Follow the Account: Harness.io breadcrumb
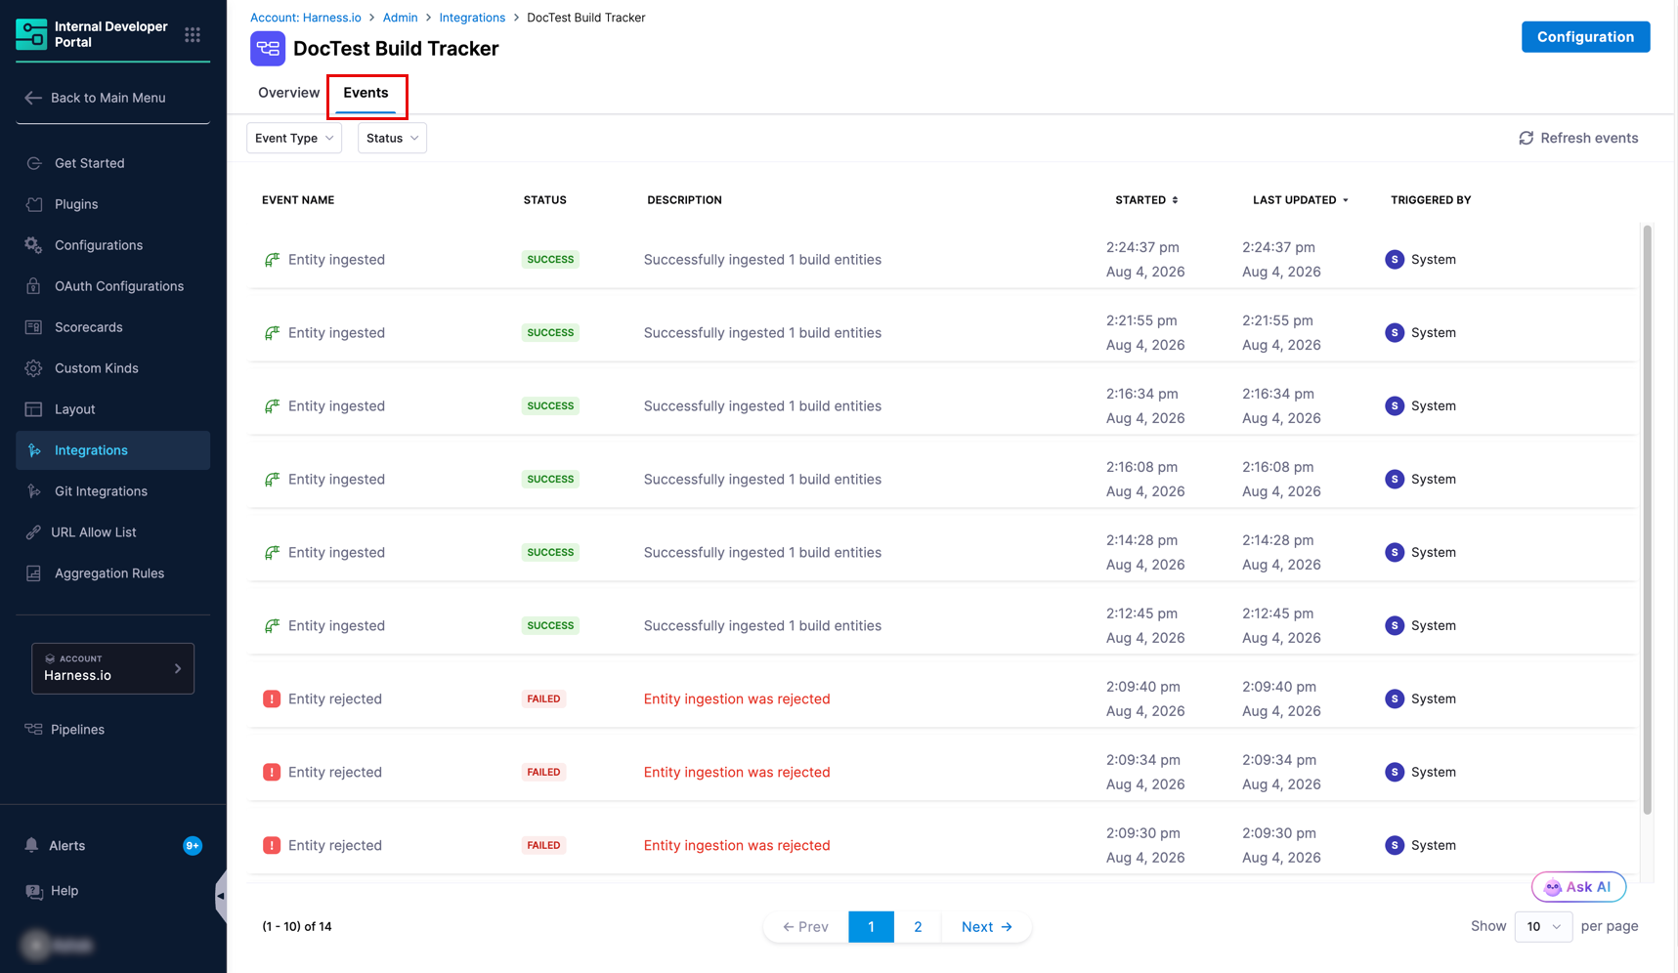 (x=305, y=18)
